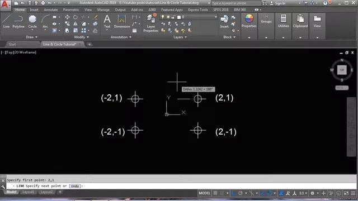
Task: Click the layer color swatch beside 0
Action: click(x=179, y=17)
